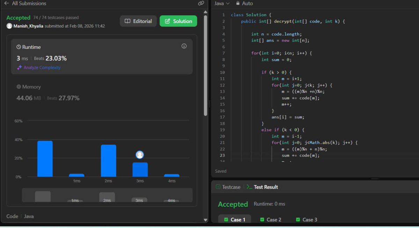Click the 'Saved' status text
Viewport: 419px width, 228px height.
(x=221, y=171)
